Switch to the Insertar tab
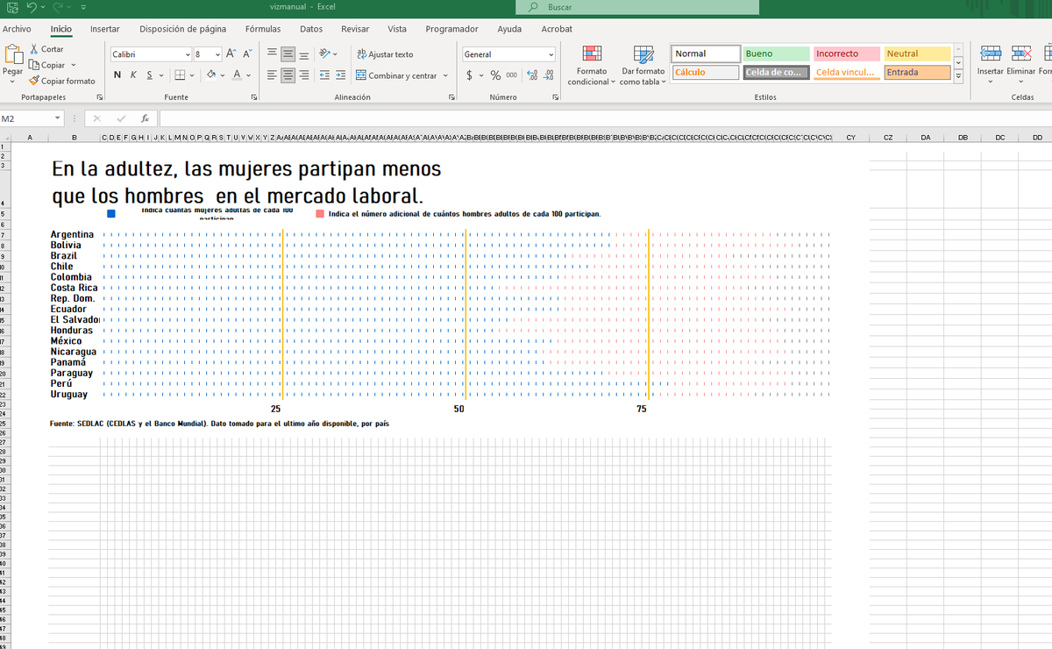The image size is (1052, 649). [105, 29]
